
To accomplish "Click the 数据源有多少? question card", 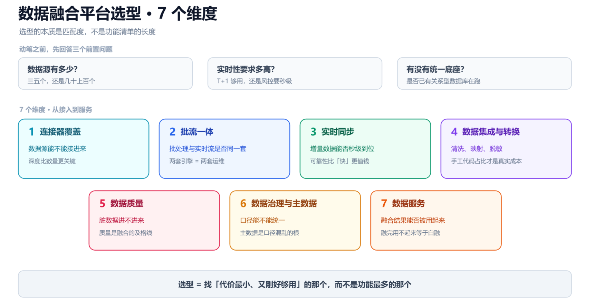I will click(105, 74).
